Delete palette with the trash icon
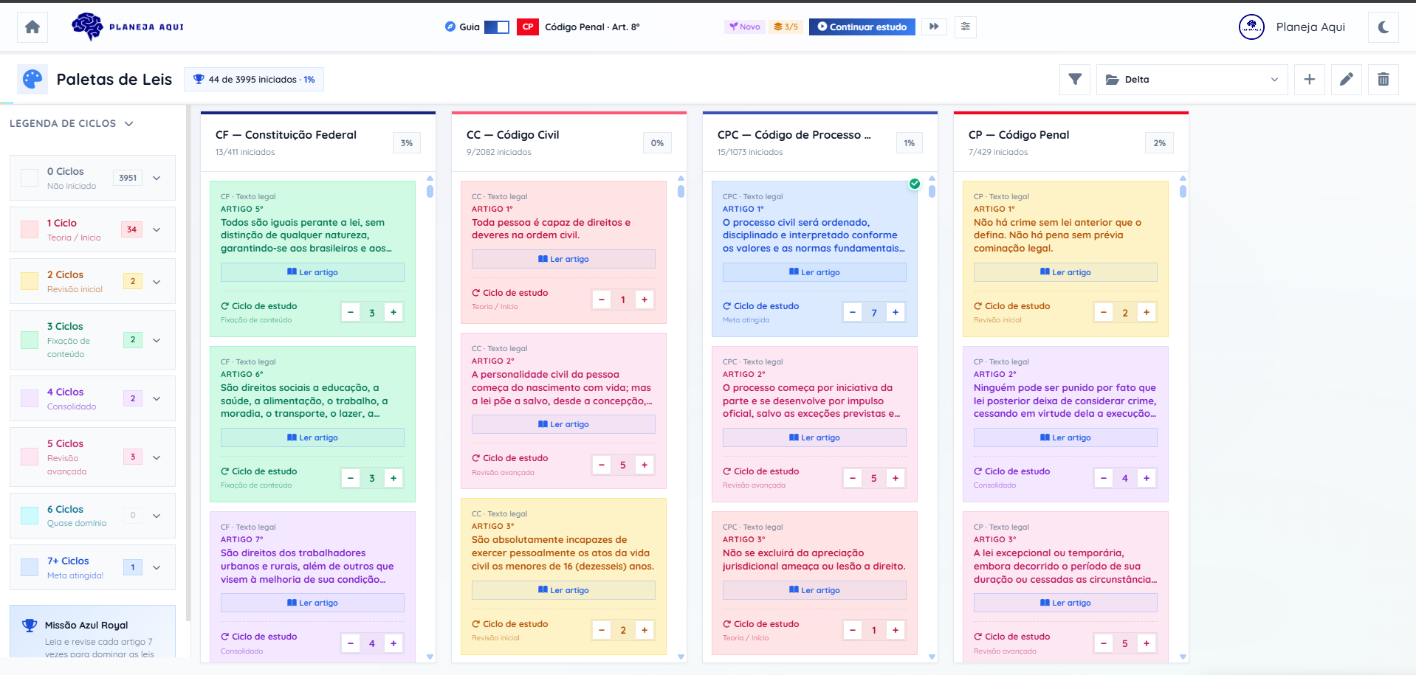Screen dimensions: 1416x675 click(1384, 79)
